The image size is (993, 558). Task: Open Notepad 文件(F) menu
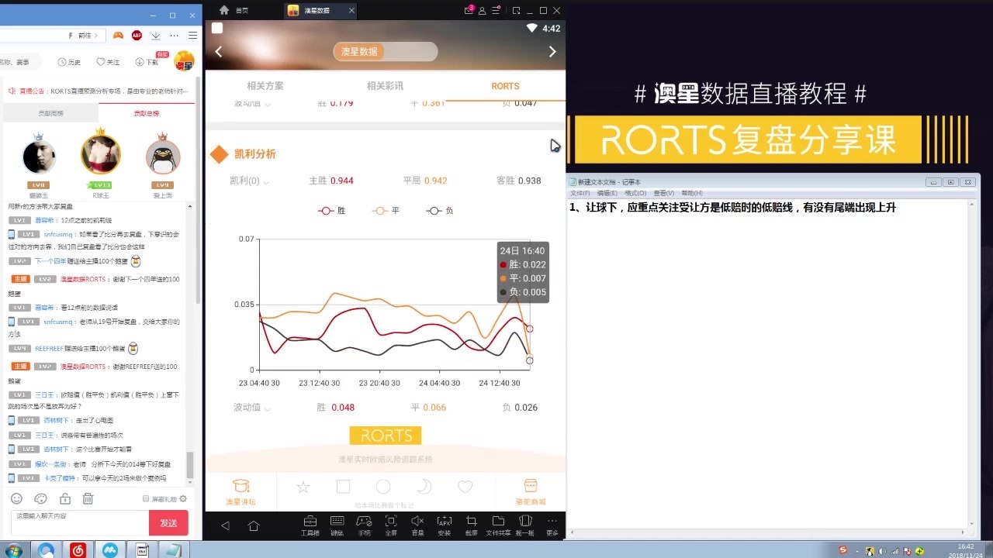580,193
